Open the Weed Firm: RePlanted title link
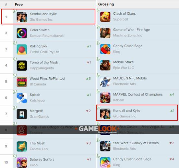Image resolution: width=179 pixels, height=168 pixels. (47, 79)
